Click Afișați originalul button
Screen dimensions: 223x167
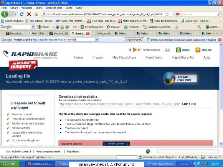134,39
